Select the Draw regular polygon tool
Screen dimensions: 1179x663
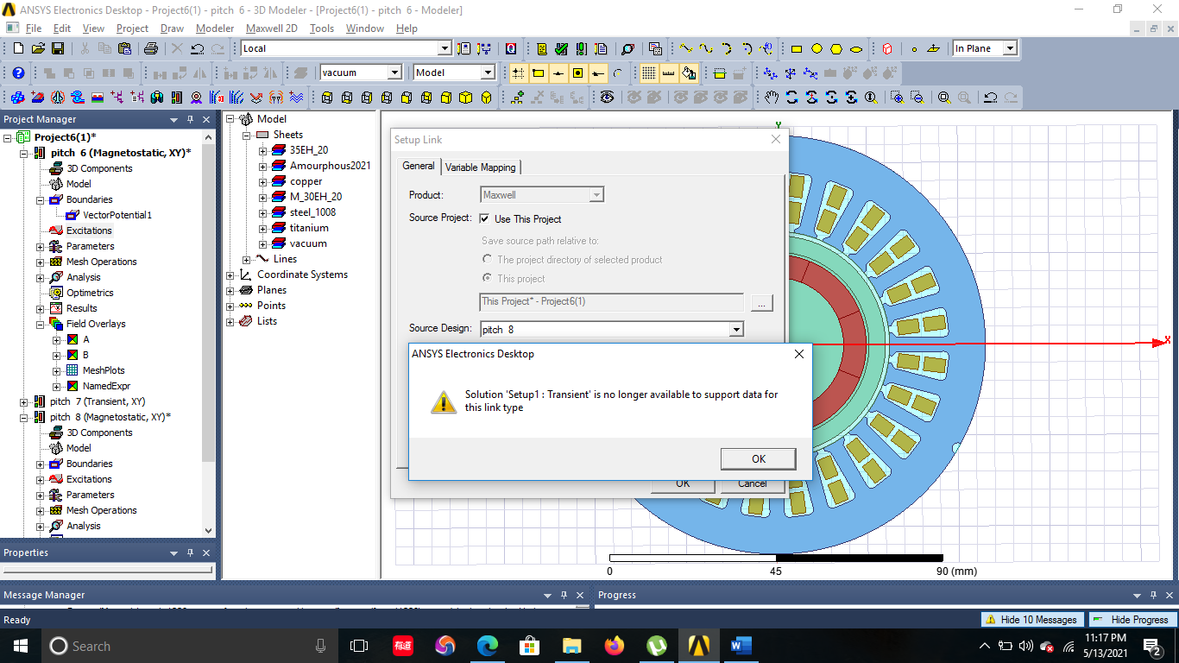(x=836, y=48)
